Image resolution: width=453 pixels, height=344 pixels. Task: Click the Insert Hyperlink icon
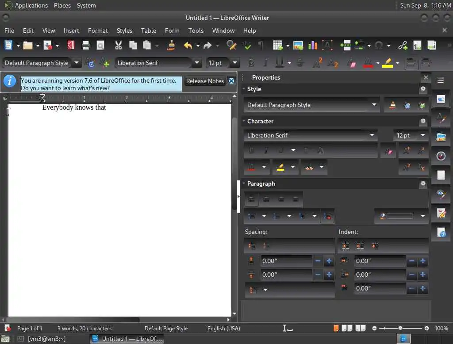pos(403,46)
